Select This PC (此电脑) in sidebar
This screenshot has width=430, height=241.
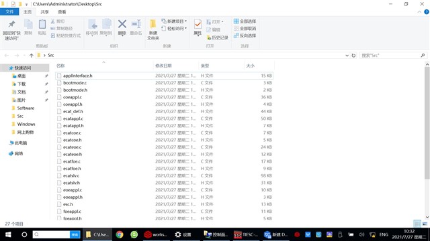coord(21,143)
